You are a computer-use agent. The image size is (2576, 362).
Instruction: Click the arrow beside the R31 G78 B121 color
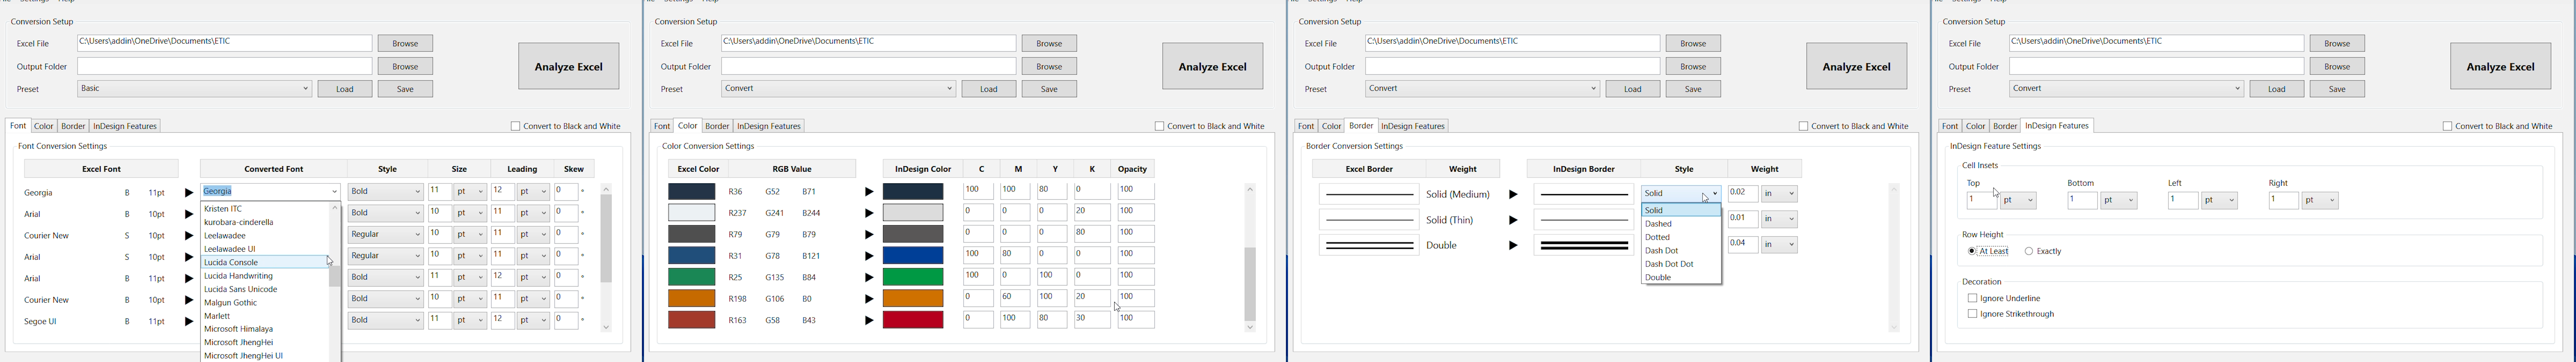pyautogui.click(x=869, y=256)
